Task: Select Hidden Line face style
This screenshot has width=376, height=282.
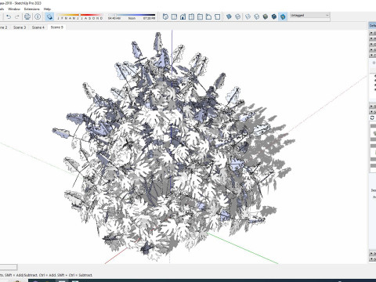Action: [257, 16]
